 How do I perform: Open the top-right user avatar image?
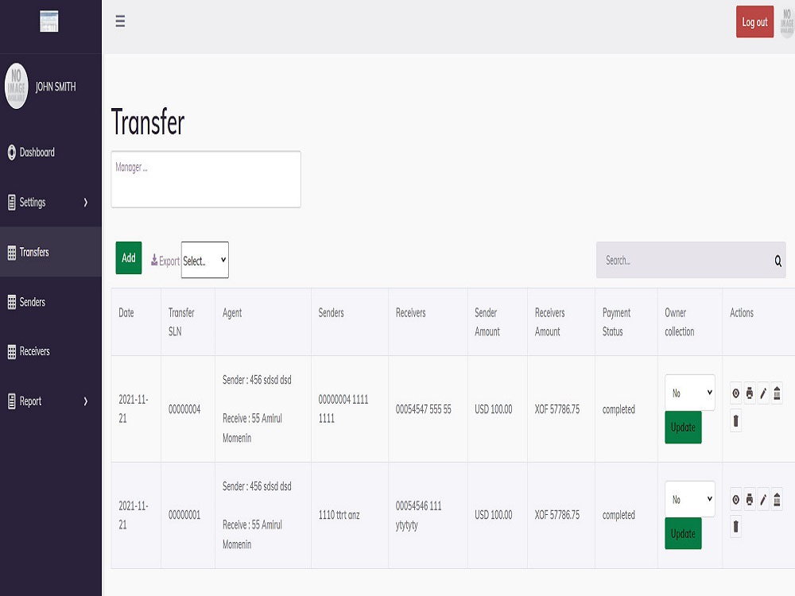[x=787, y=21]
